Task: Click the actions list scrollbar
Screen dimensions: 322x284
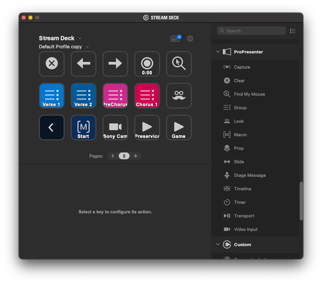Action: pos(301,201)
